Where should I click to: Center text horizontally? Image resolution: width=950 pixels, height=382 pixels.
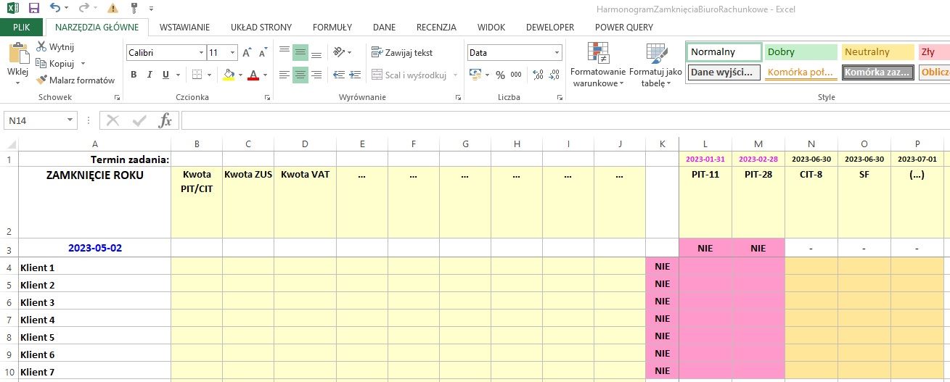pos(300,75)
